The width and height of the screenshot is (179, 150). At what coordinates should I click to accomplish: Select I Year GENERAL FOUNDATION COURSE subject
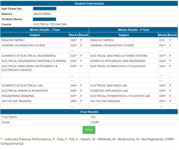point(23,45)
